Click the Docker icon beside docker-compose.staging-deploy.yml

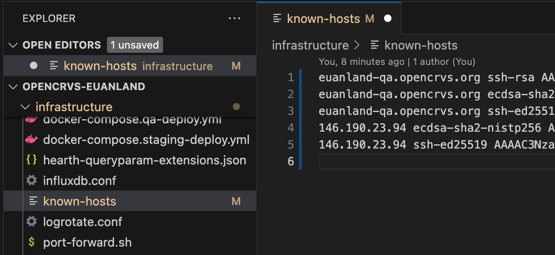click(x=31, y=140)
